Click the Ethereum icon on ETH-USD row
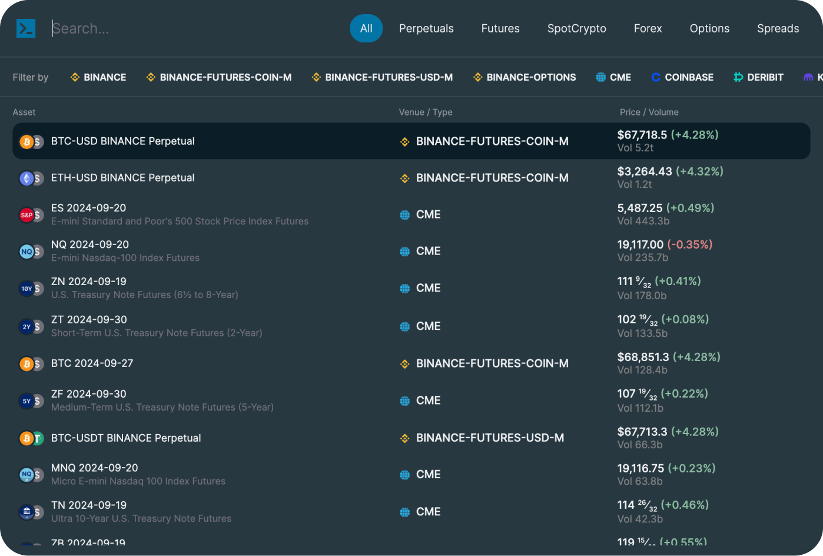The height and width of the screenshot is (556, 823). click(x=26, y=178)
